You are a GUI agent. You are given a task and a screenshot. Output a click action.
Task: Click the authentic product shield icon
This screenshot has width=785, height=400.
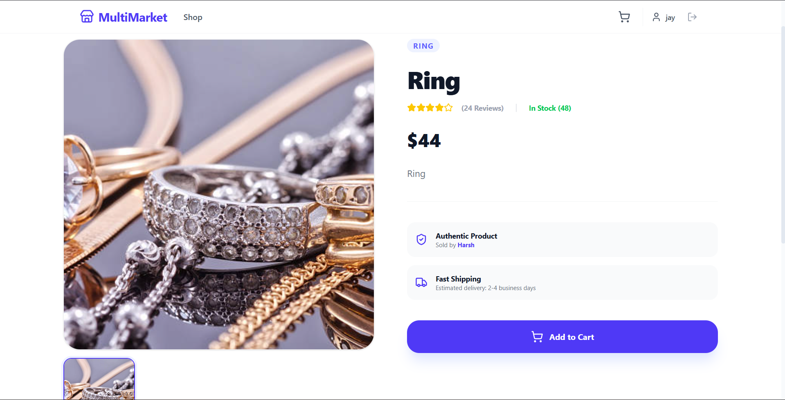click(421, 239)
